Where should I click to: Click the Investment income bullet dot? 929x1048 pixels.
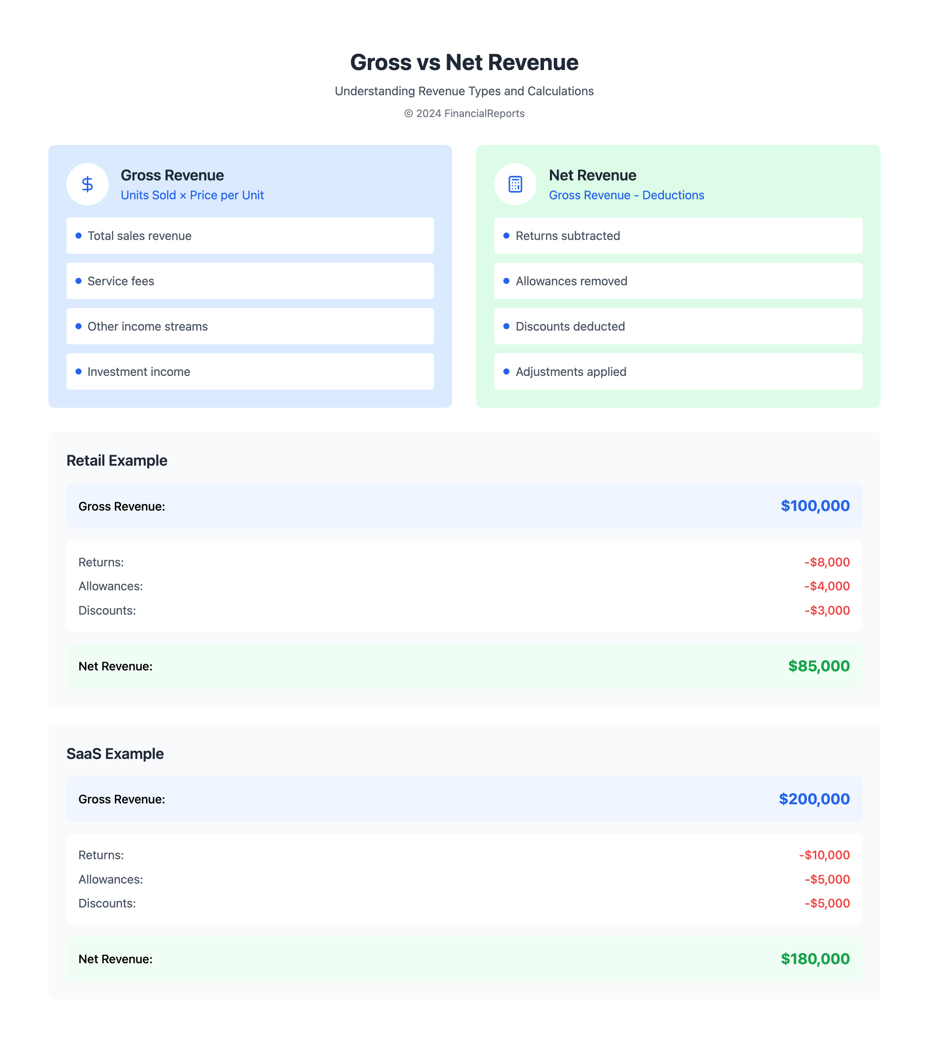point(78,372)
